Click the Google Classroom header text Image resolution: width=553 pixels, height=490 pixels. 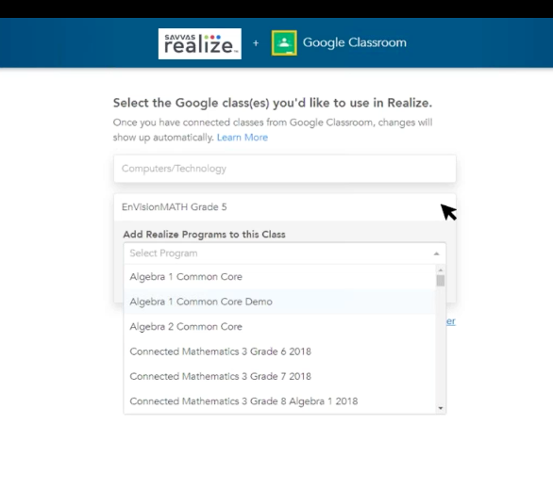pyautogui.click(x=355, y=42)
